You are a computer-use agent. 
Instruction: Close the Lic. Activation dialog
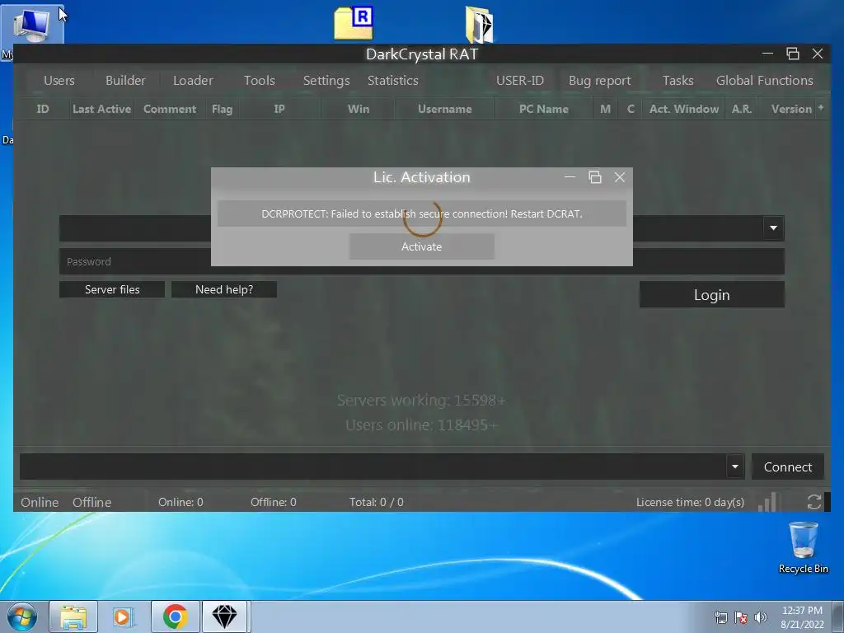[620, 177]
